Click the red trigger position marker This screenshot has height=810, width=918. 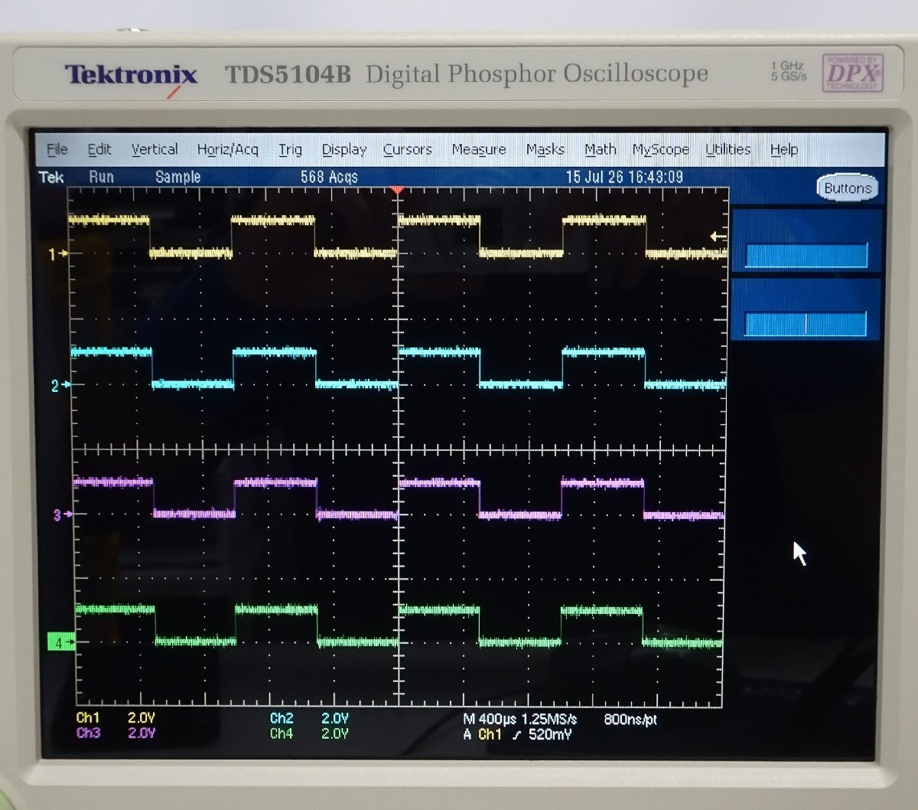pyautogui.click(x=397, y=189)
